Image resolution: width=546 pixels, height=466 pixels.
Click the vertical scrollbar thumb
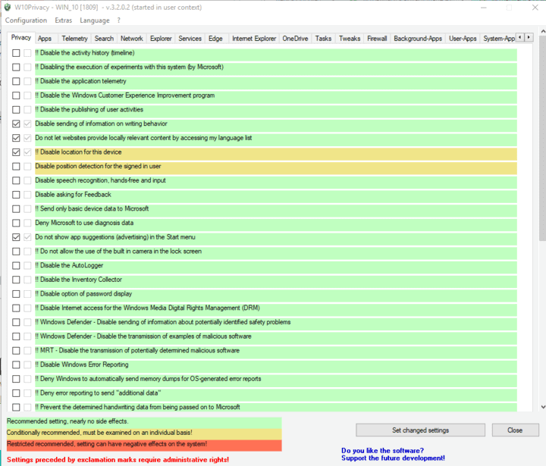(x=542, y=137)
